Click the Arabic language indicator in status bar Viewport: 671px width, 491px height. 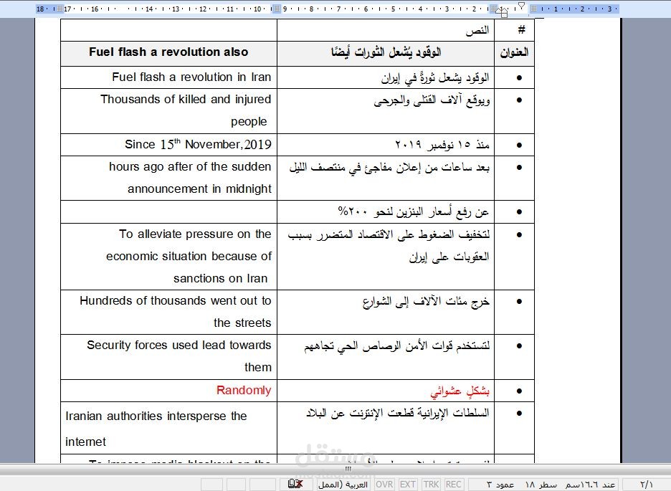[343, 484]
